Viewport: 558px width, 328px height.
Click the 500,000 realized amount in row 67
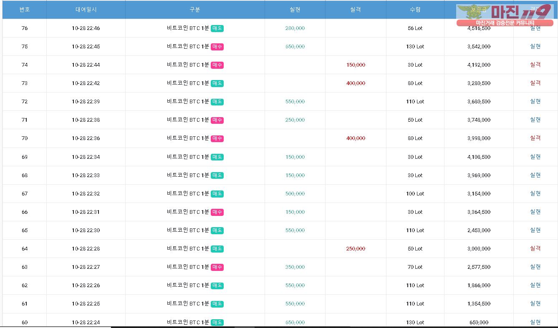pos(295,194)
